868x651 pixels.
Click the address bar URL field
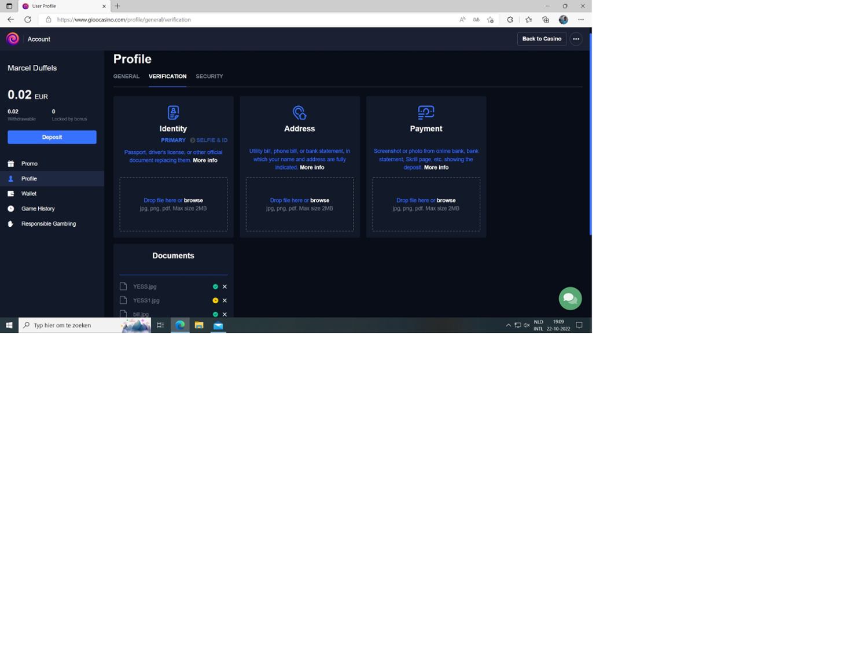point(249,20)
